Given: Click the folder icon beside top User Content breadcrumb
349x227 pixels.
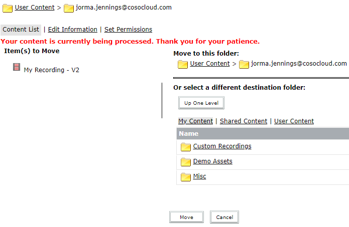Looking at the screenshot, I should [8, 8].
